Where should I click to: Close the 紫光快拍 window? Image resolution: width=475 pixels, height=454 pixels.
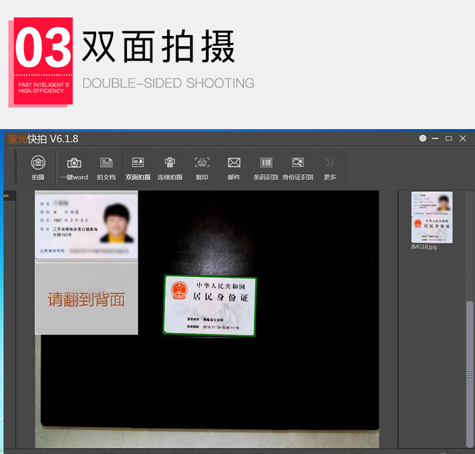point(462,139)
